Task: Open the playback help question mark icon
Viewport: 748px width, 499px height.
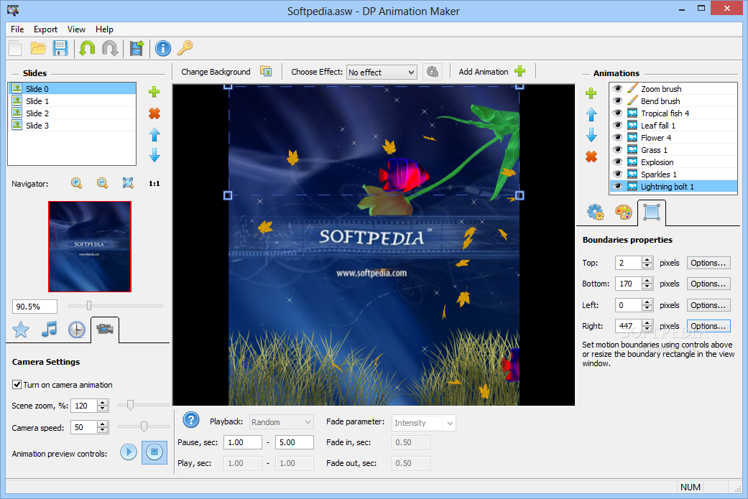Action: pos(191,420)
